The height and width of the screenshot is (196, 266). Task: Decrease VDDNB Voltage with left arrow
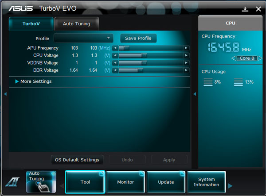[x=115, y=63]
